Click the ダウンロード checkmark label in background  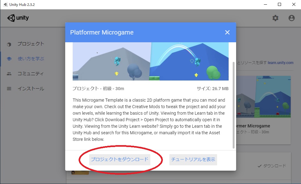click(x=272, y=166)
